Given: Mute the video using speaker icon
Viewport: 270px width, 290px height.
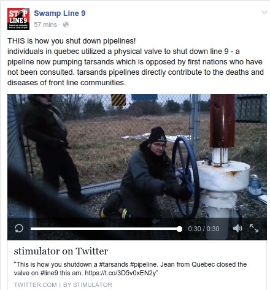Looking at the screenshot, I should pyautogui.click(x=237, y=228).
